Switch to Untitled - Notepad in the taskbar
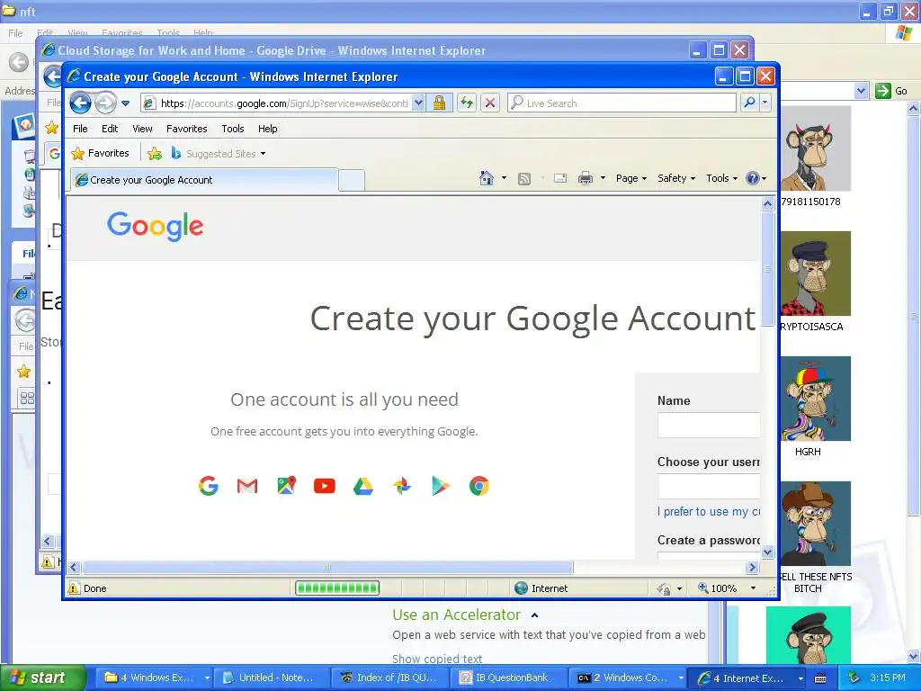This screenshot has height=691, width=921. (x=270, y=678)
